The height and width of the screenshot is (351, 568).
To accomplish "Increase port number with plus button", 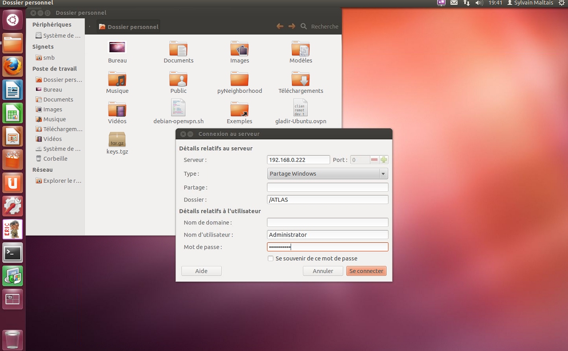I will [x=384, y=160].
